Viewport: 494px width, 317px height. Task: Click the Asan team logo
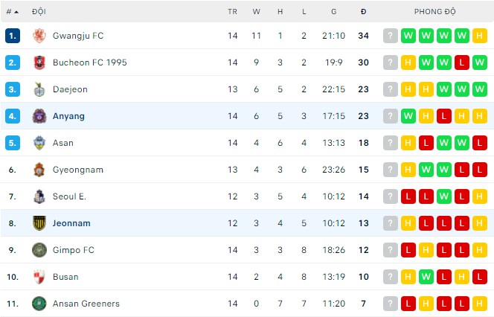(x=39, y=143)
